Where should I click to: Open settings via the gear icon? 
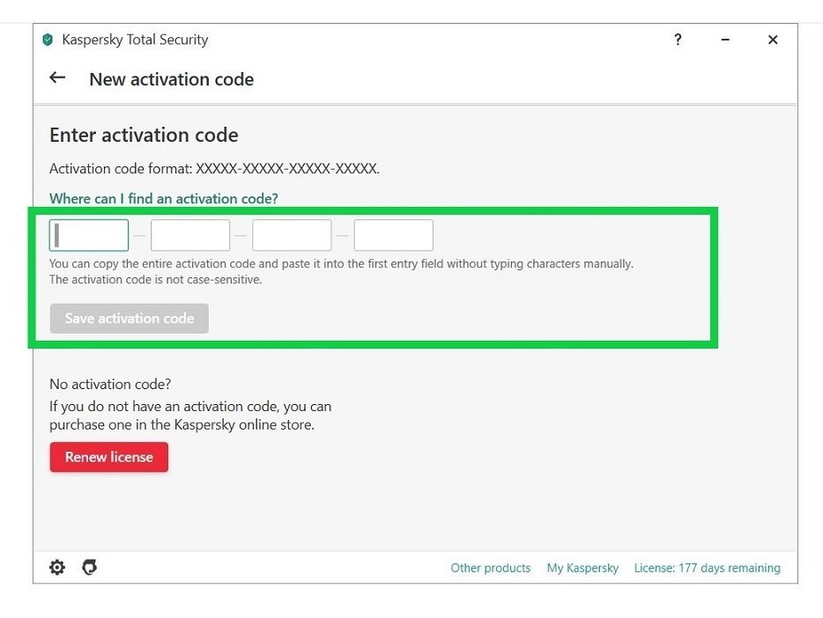click(x=57, y=568)
